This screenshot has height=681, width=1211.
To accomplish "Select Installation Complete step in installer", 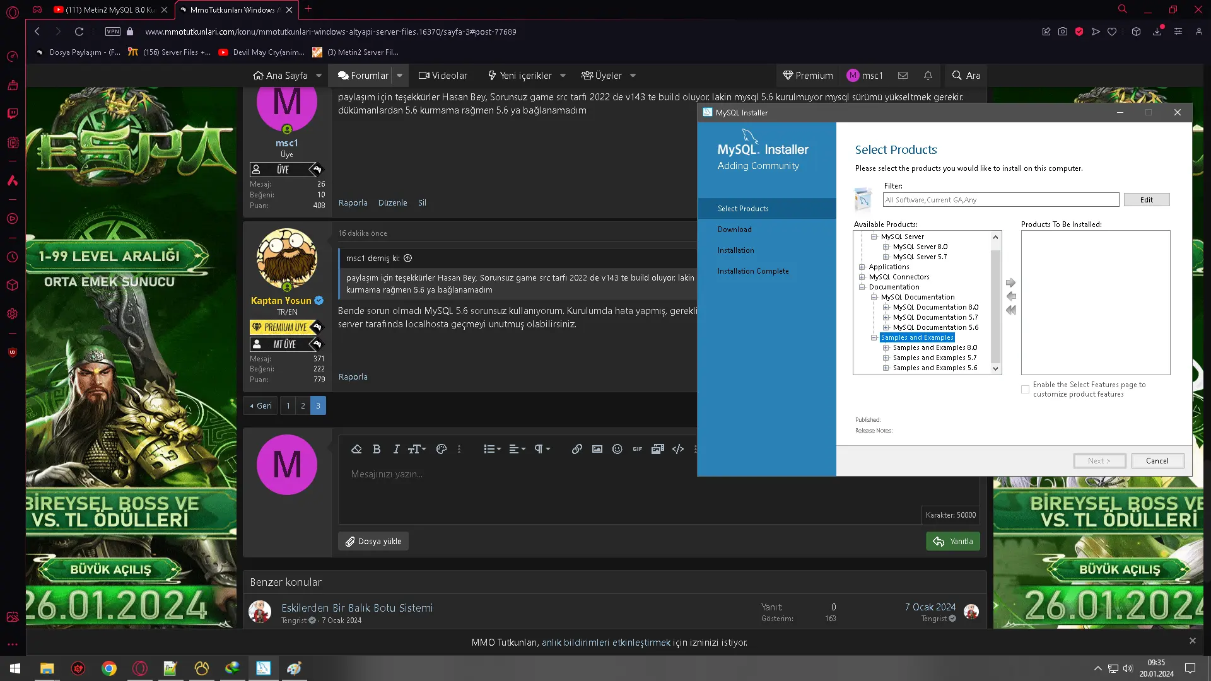I will pyautogui.click(x=753, y=271).
